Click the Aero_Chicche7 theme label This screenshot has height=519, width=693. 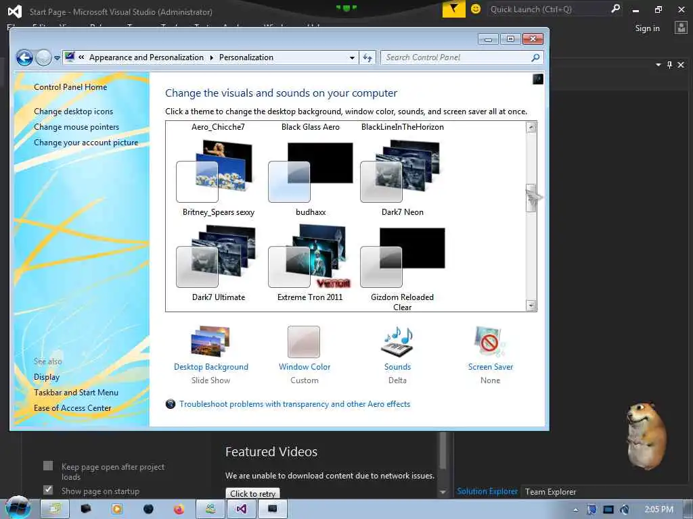coord(218,126)
